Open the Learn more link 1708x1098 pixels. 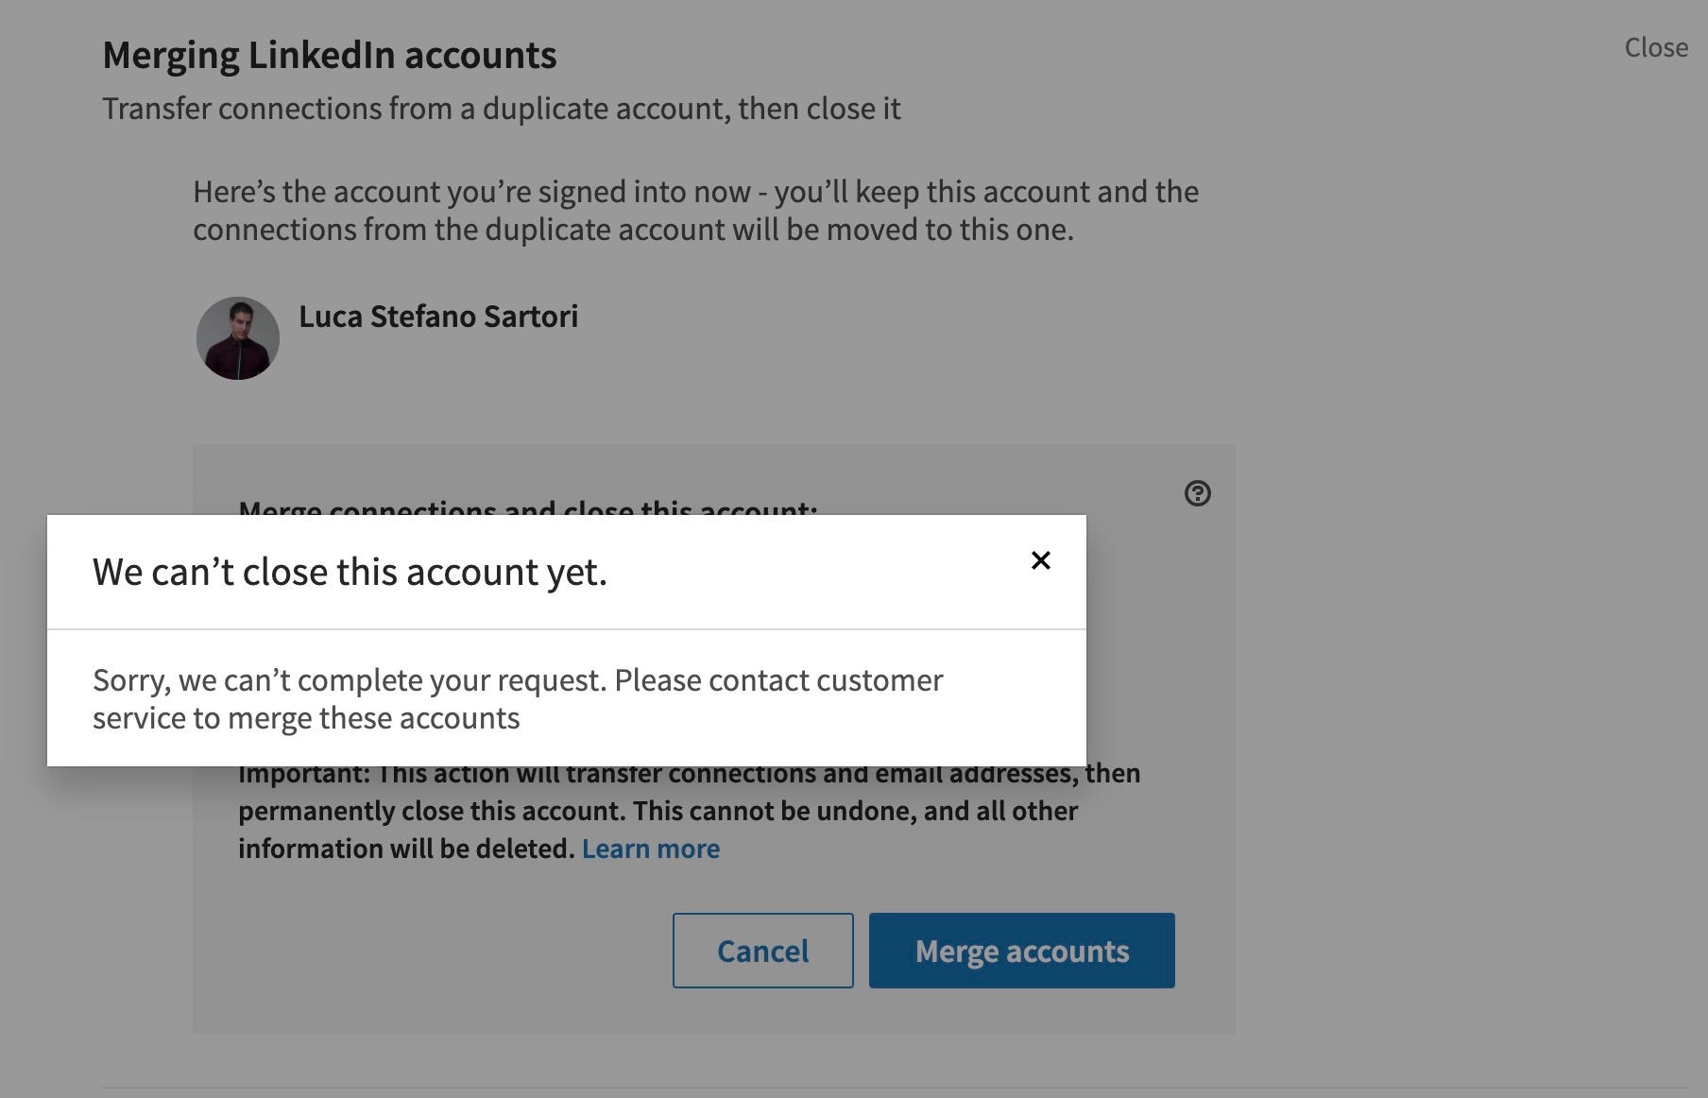tap(651, 849)
